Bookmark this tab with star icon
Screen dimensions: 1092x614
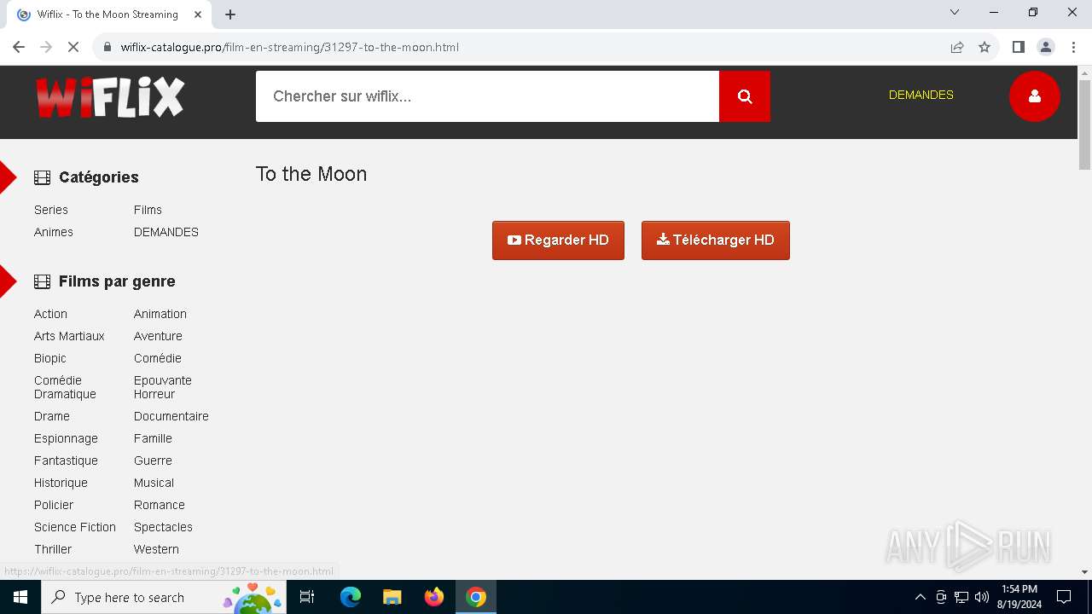pyautogui.click(x=985, y=47)
